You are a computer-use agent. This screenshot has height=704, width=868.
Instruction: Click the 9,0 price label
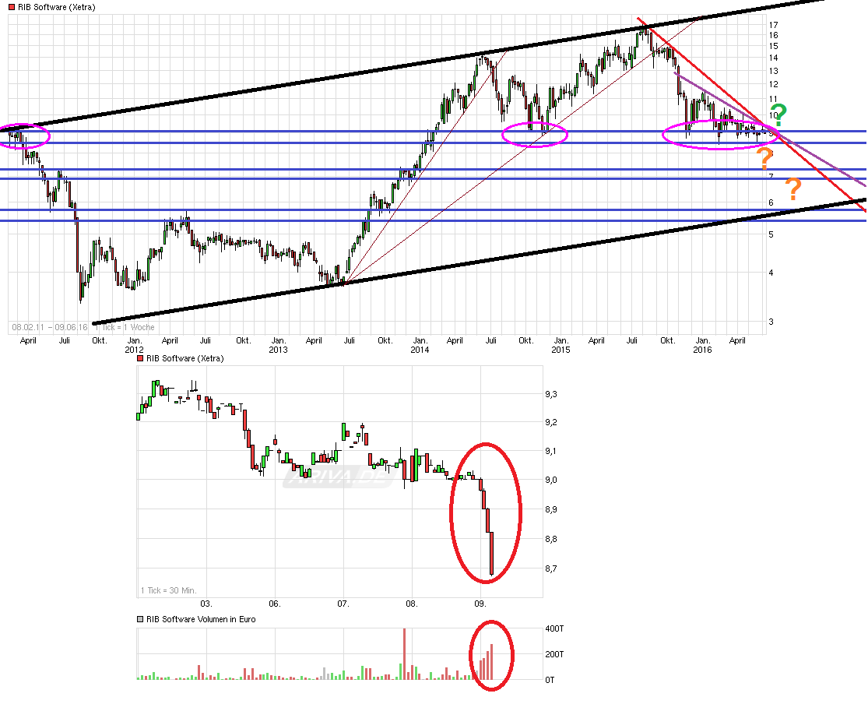[x=551, y=480]
